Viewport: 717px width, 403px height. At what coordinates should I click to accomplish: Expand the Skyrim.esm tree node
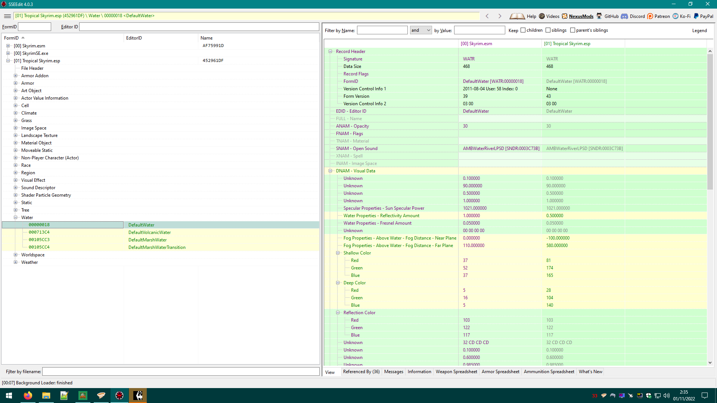point(8,46)
